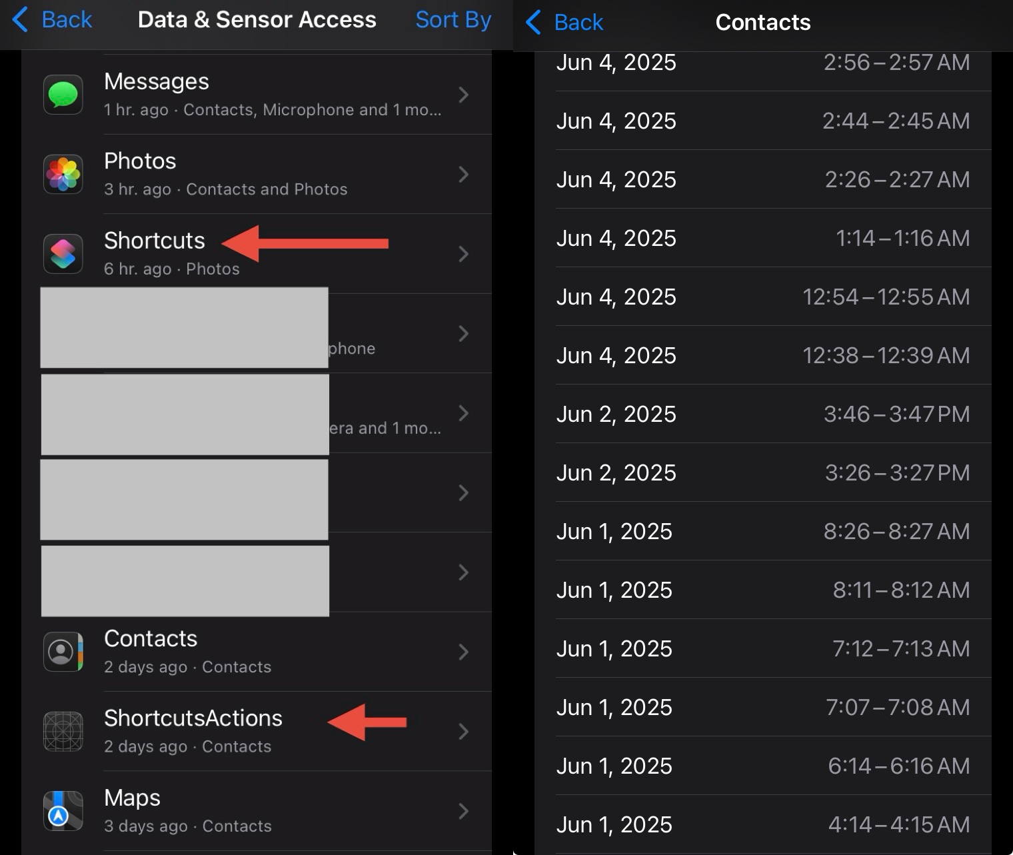Screen dimensions: 1013x855
Task: Select '6 hr. ago · Photos' subtitle
Action: point(171,269)
